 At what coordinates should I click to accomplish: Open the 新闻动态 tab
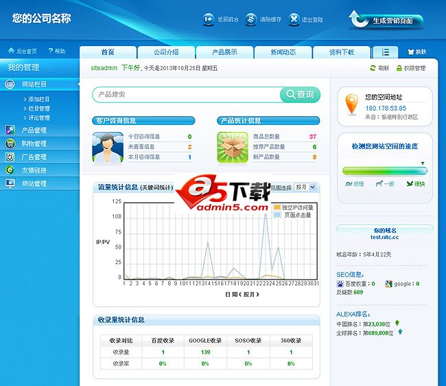(x=283, y=52)
